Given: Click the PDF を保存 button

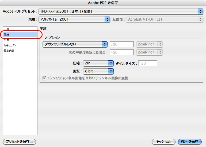Looking at the screenshot, I should 190,142.
